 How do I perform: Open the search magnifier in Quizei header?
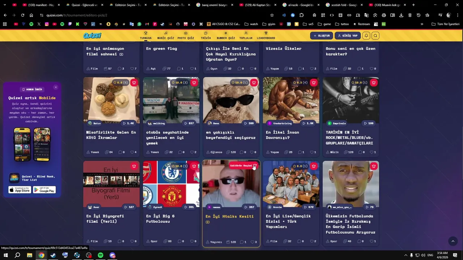[375, 36]
